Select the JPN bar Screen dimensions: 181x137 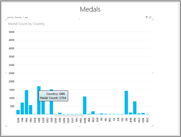135,108
